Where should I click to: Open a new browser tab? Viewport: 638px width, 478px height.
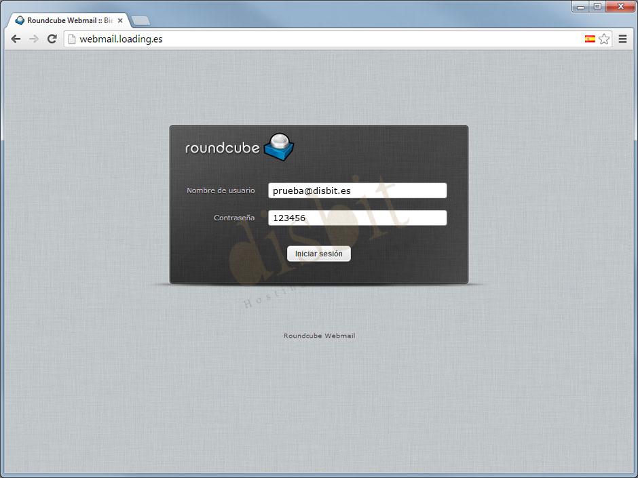(139, 20)
